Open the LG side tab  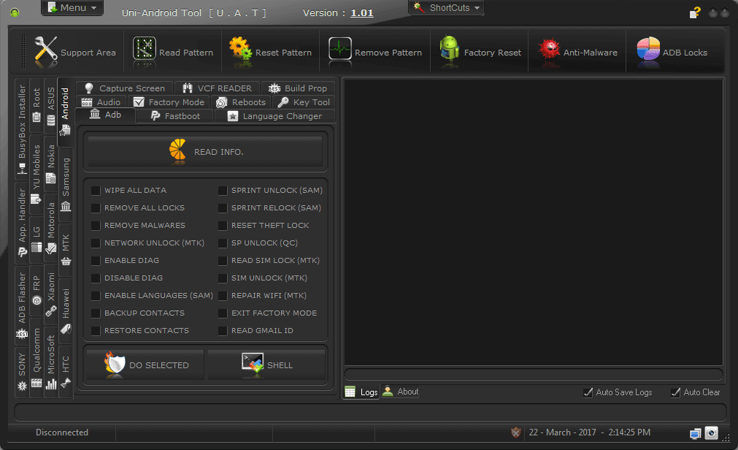point(36,240)
